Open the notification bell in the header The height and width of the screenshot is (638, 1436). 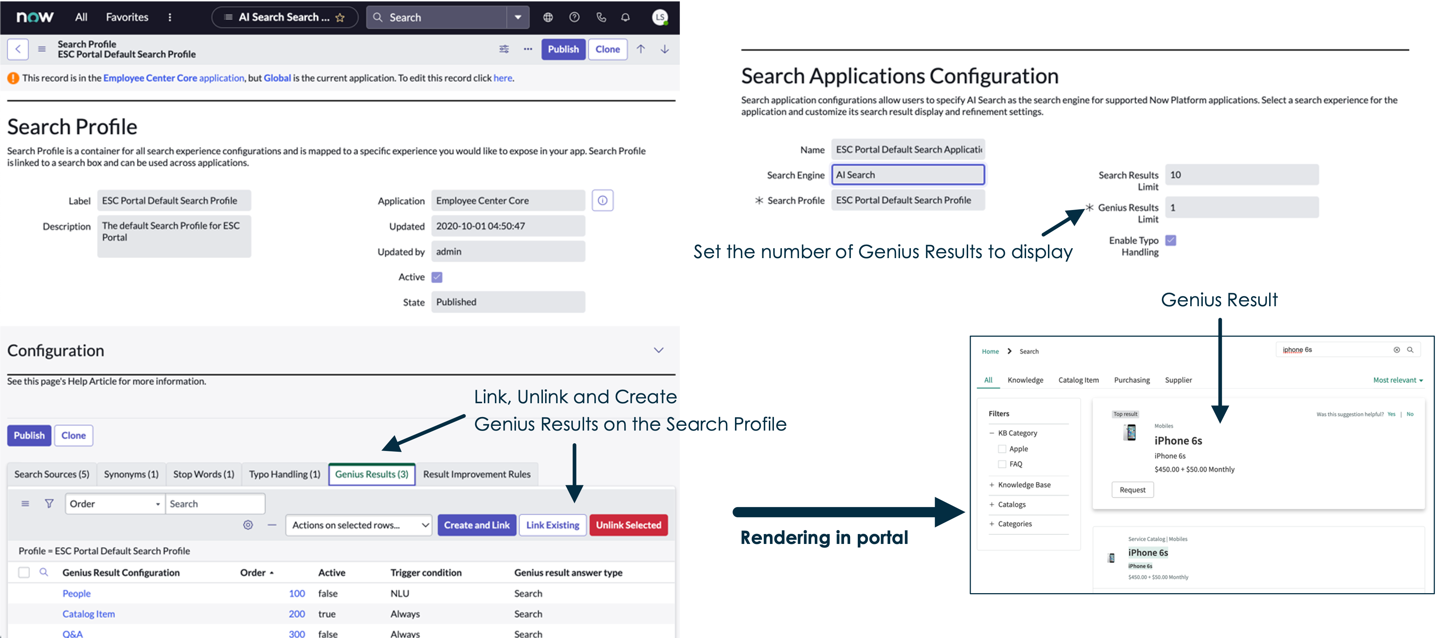click(625, 17)
